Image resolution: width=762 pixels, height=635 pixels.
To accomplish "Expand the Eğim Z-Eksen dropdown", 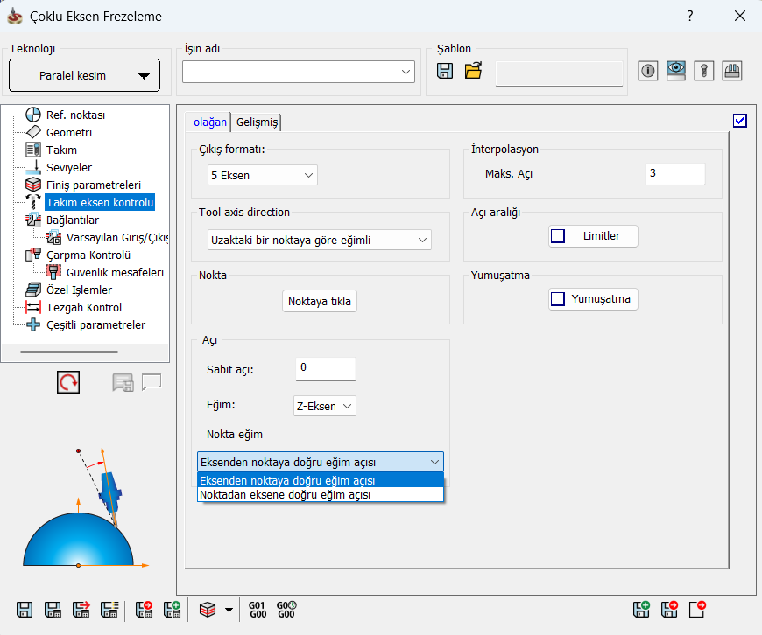I will (324, 406).
